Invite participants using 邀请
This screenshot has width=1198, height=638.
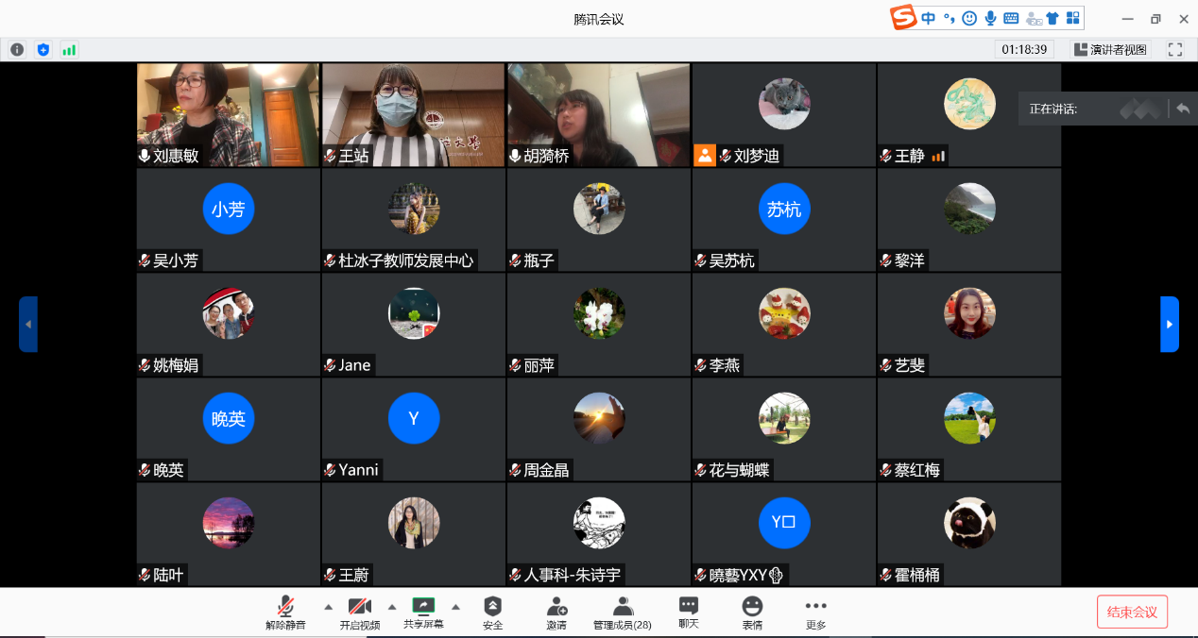(x=556, y=613)
